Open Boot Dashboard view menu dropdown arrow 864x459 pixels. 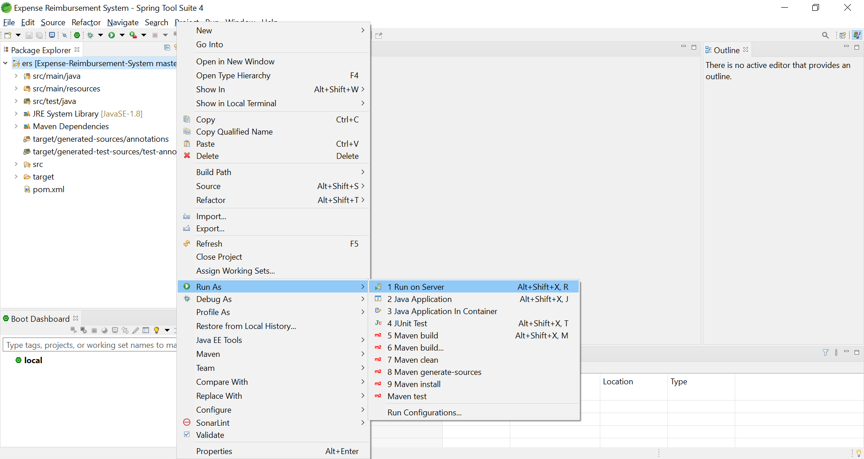(167, 330)
